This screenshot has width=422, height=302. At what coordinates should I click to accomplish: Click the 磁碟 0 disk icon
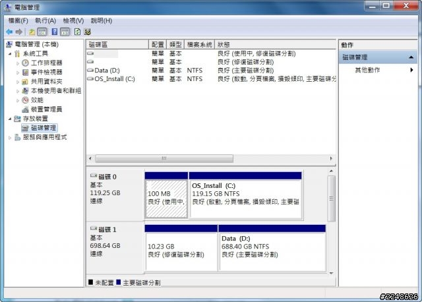click(94, 176)
